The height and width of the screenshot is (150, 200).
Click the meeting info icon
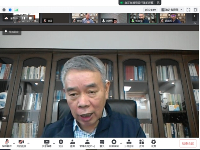point(4,10)
